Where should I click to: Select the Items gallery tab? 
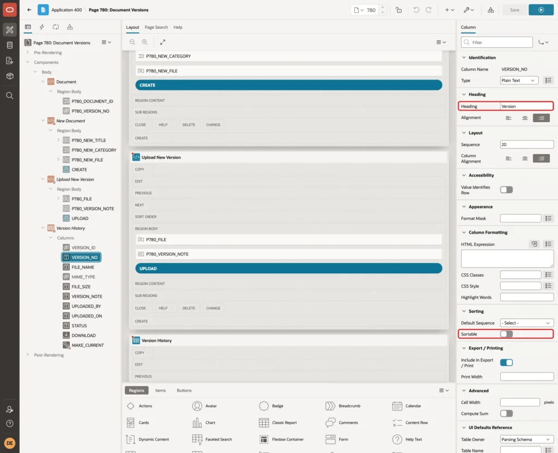(x=160, y=390)
